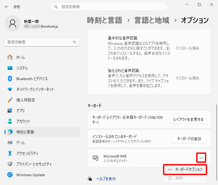Click the magnifier icon in the top search bar
This screenshot has height=185, width=218.
tap(56, 7)
